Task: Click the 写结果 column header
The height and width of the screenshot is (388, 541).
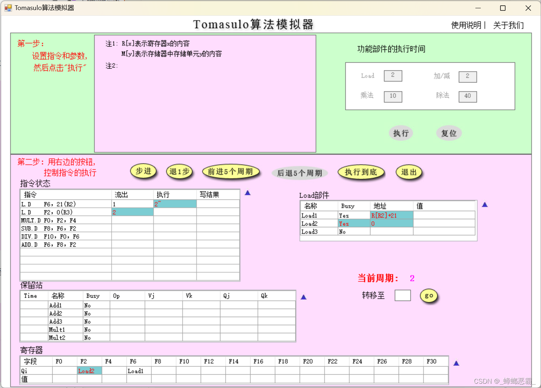Action: point(218,195)
